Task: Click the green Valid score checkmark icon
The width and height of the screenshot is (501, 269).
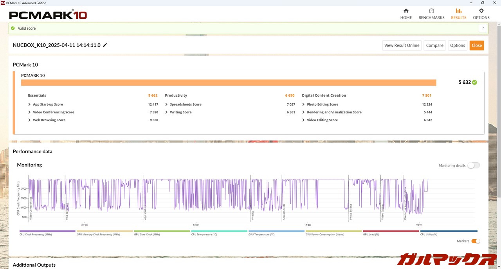Action: 13,28
